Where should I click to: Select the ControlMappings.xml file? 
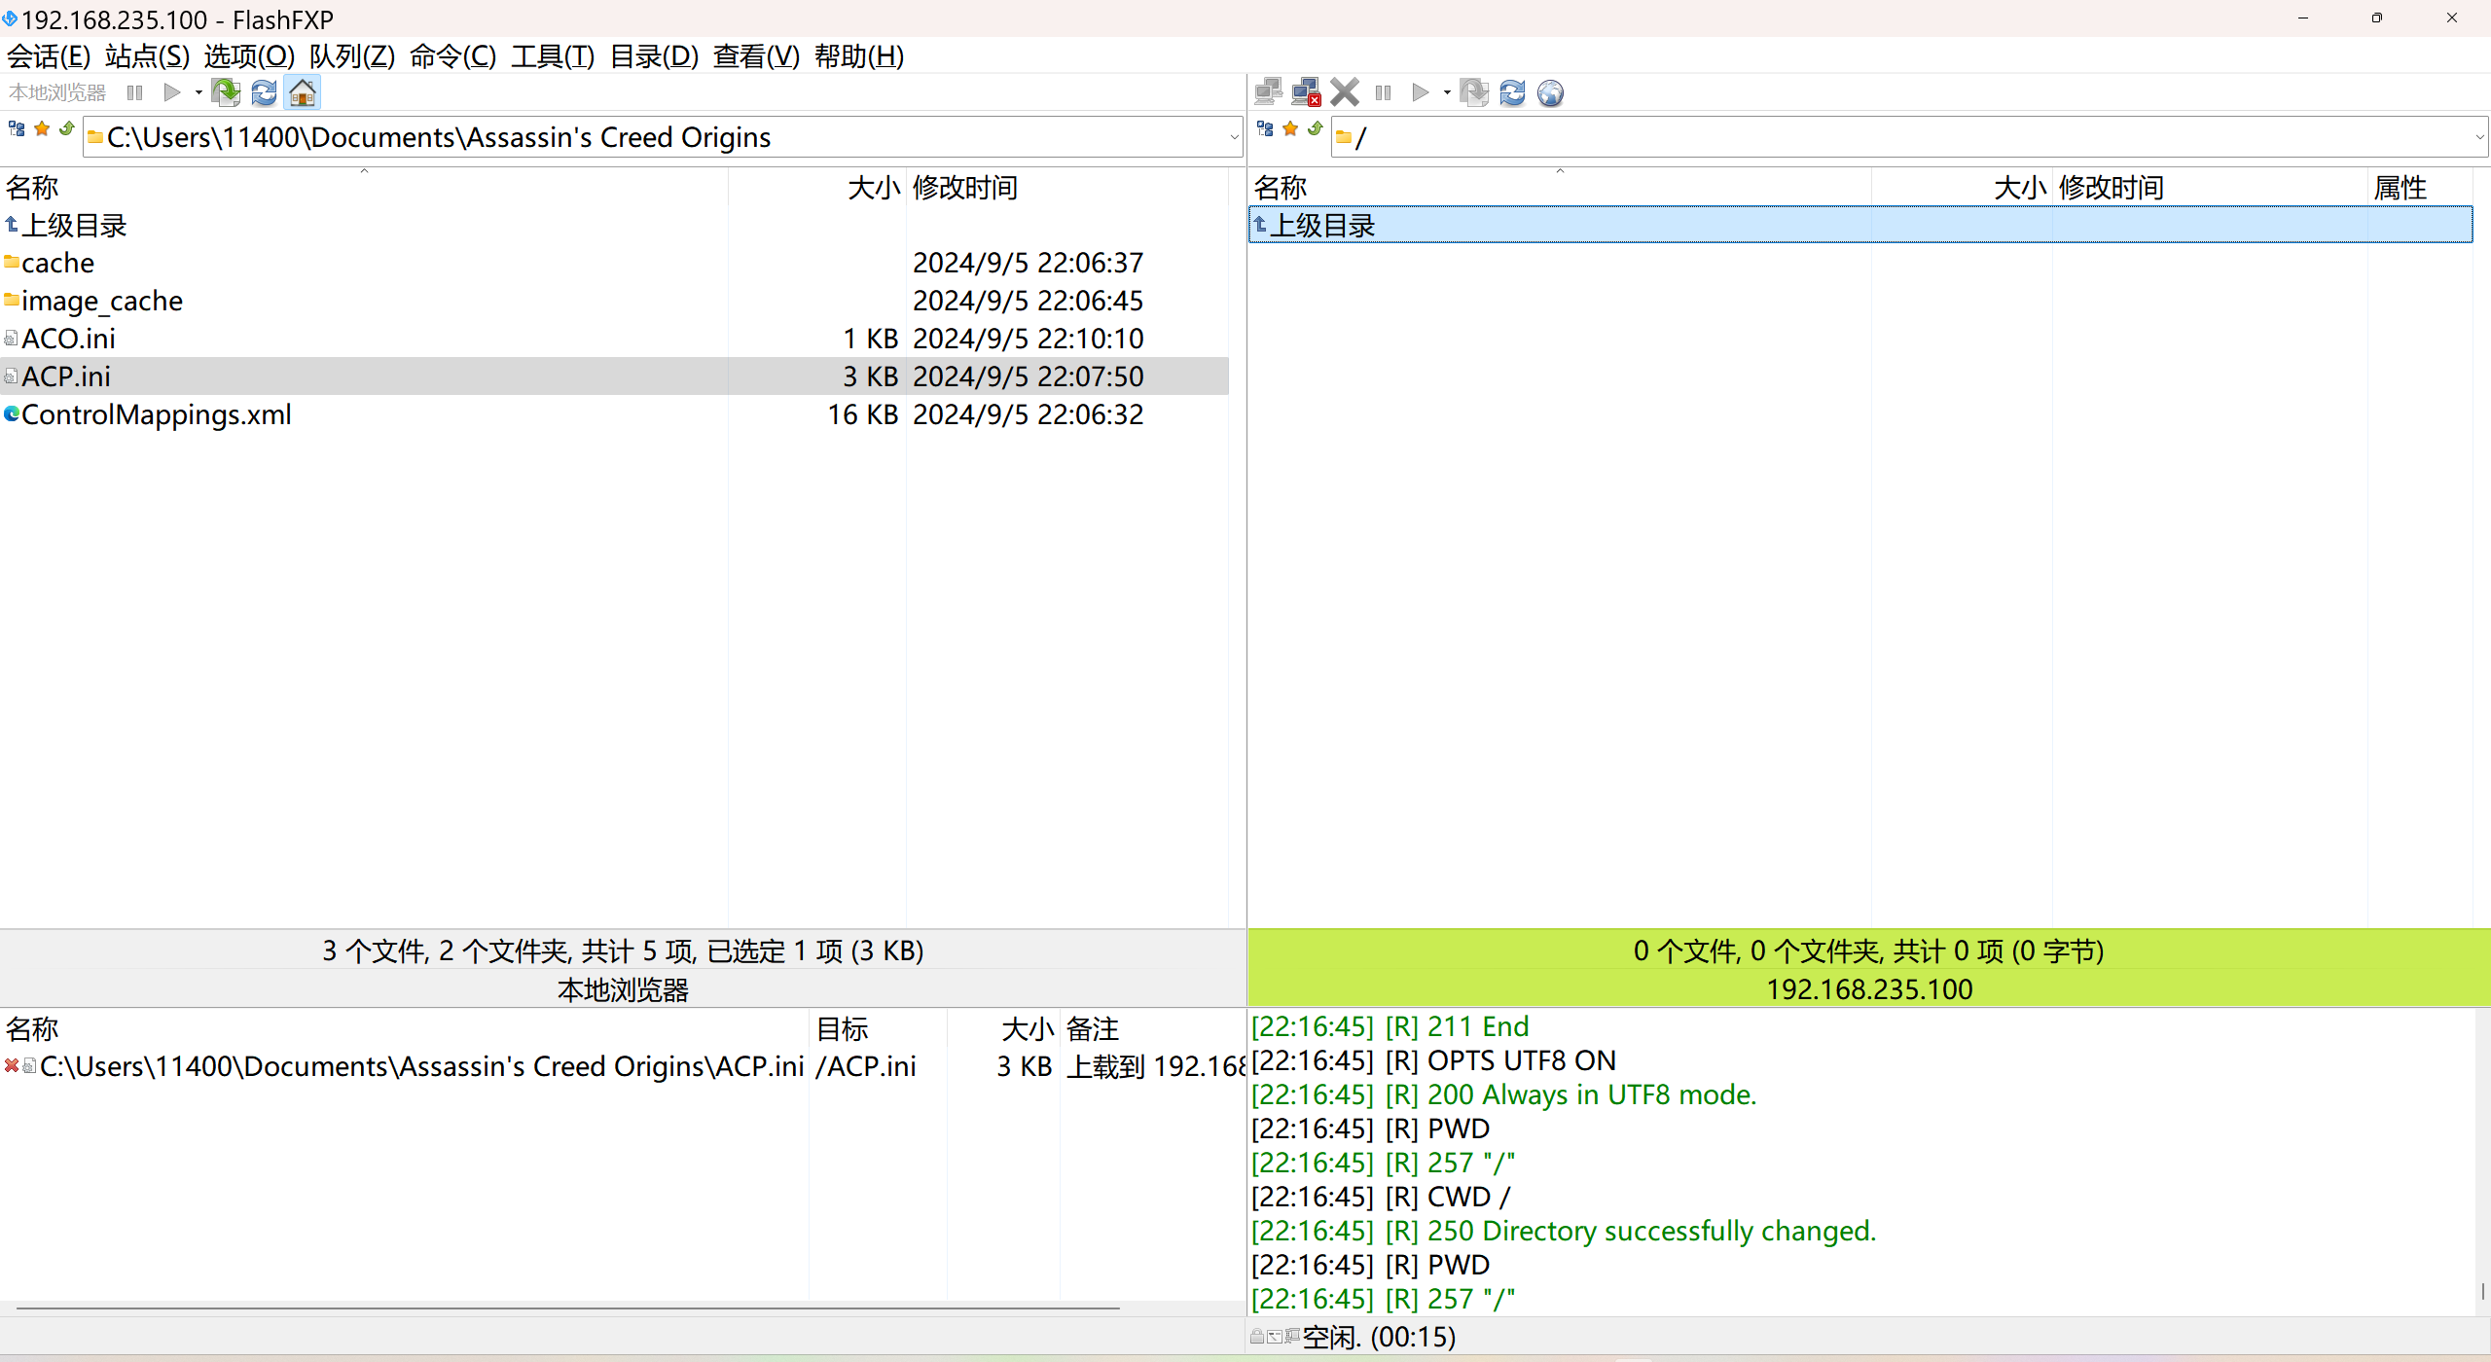[x=156, y=414]
